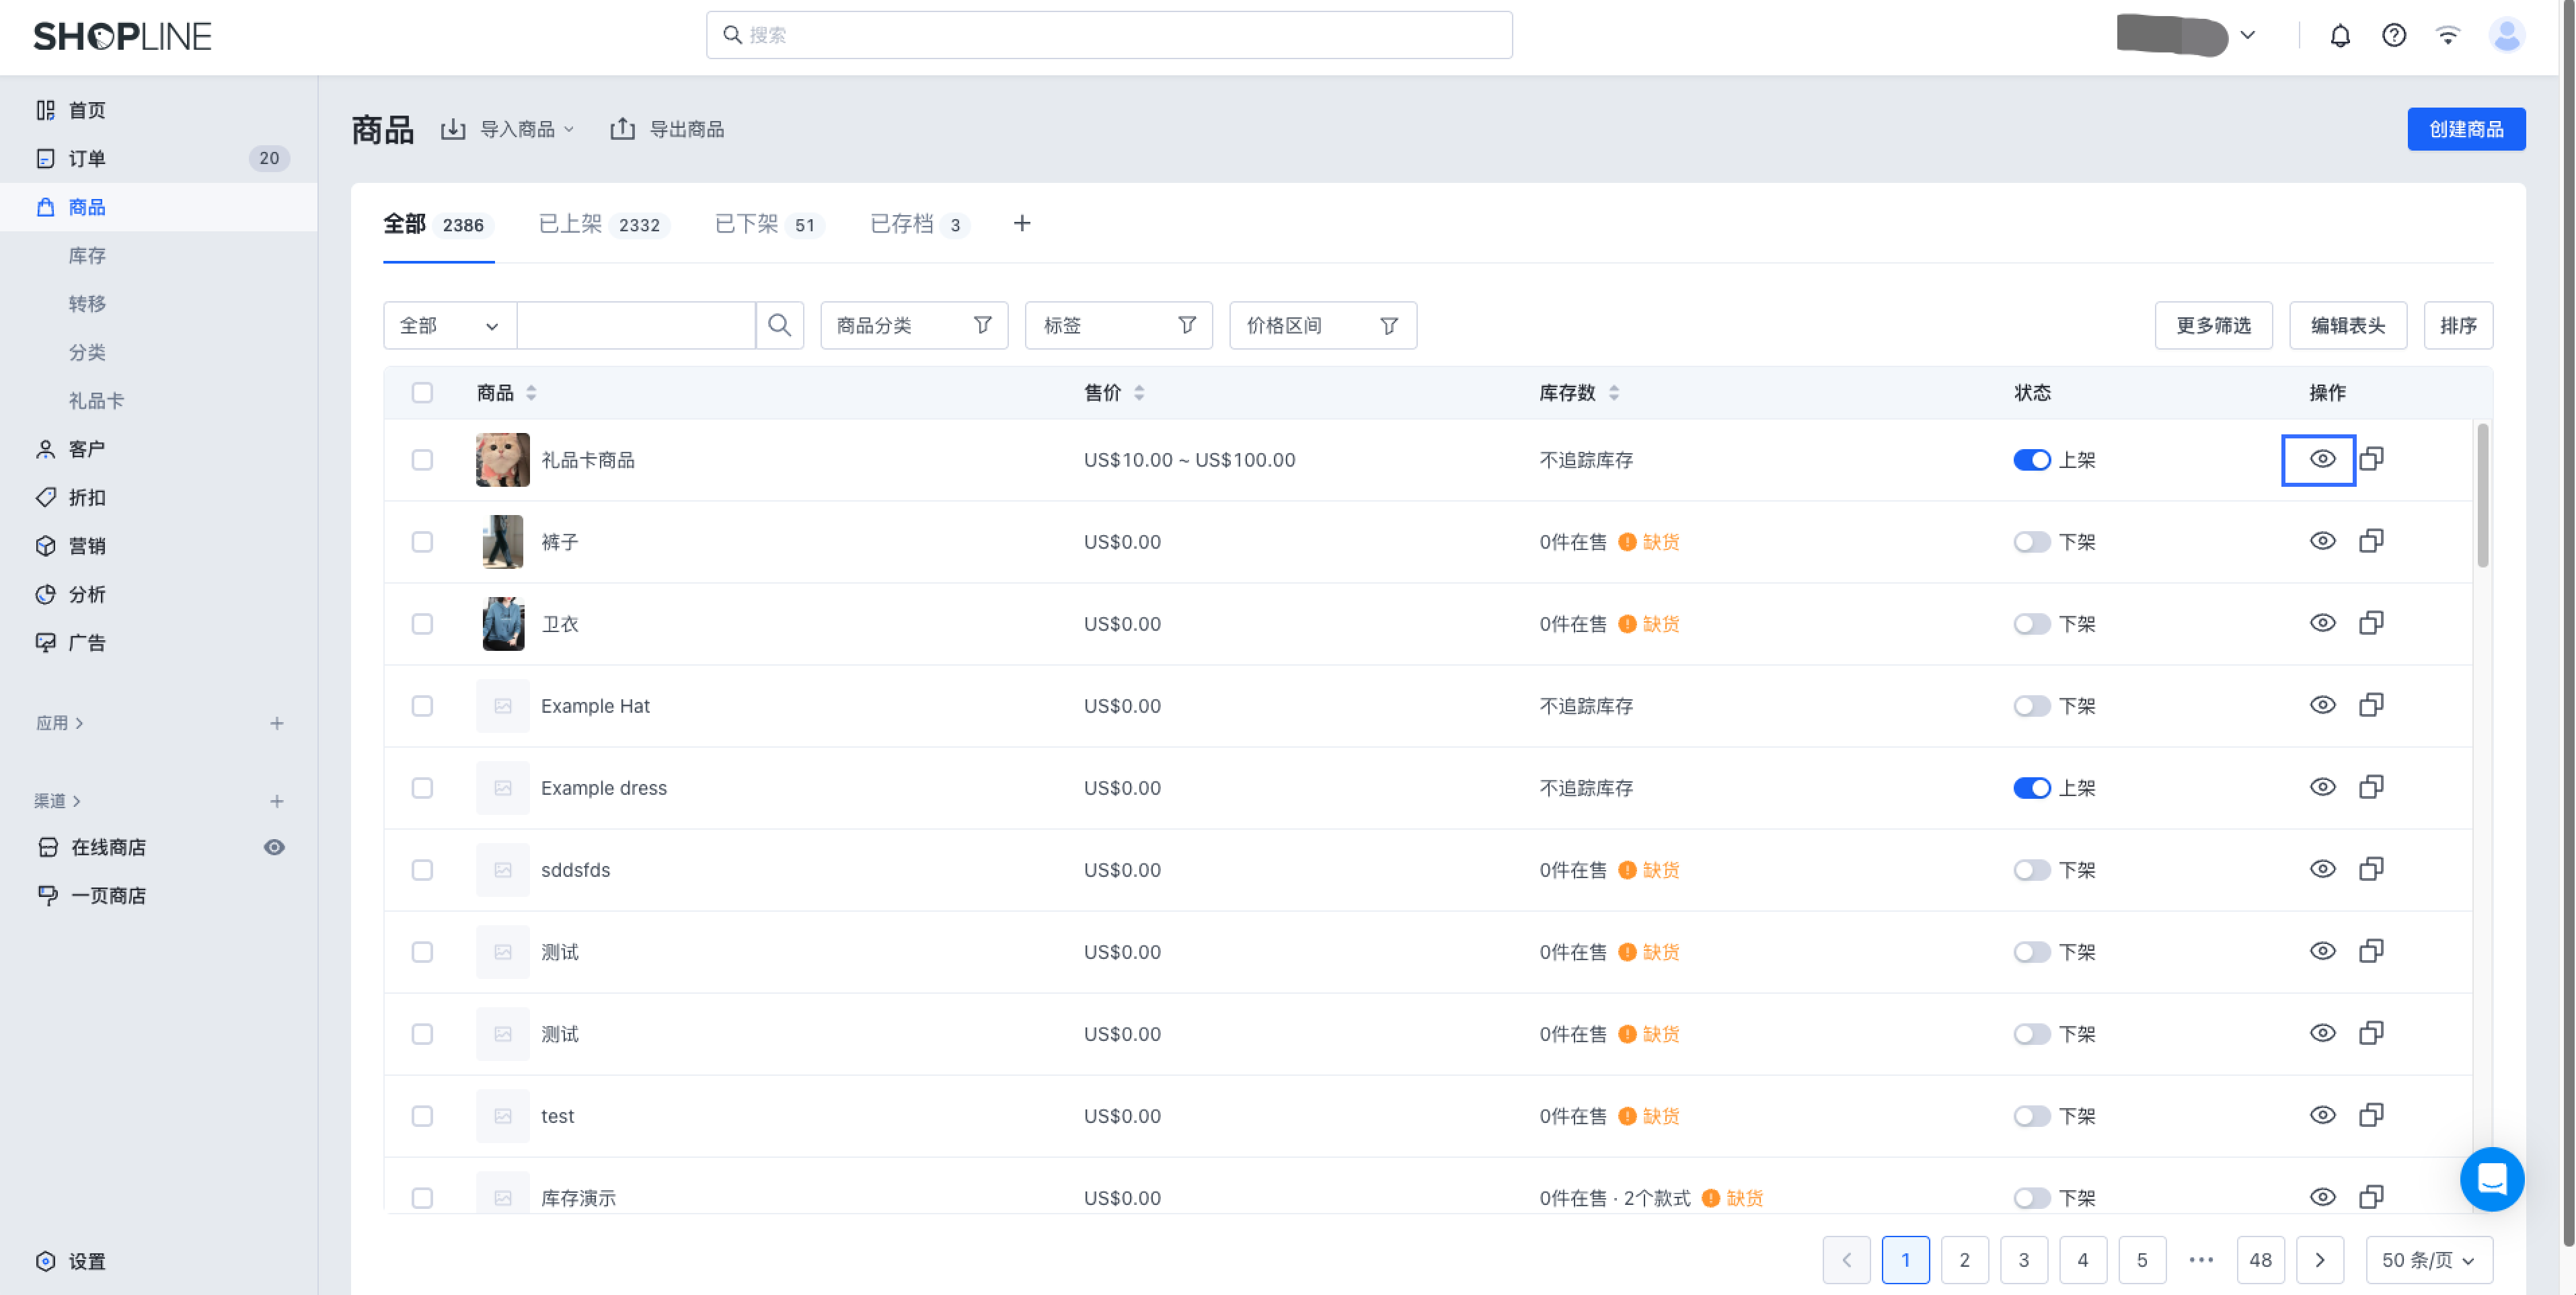Open 库存 in the sidebar menu
The width and height of the screenshot is (2576, 1295).
87,256
